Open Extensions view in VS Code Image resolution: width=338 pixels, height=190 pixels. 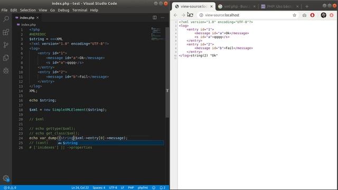(x=6, y=32)
